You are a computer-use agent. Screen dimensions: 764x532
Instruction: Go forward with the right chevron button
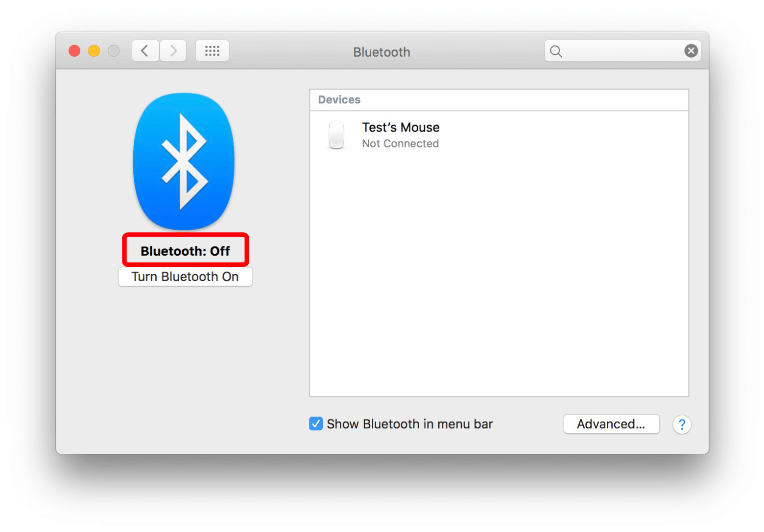point(173,51)
